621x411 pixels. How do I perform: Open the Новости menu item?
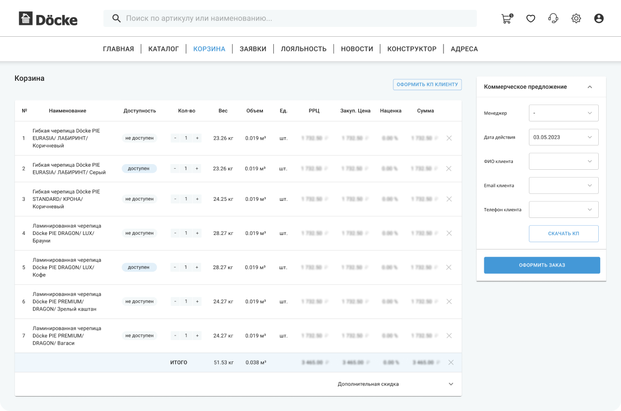click(357, 49)
